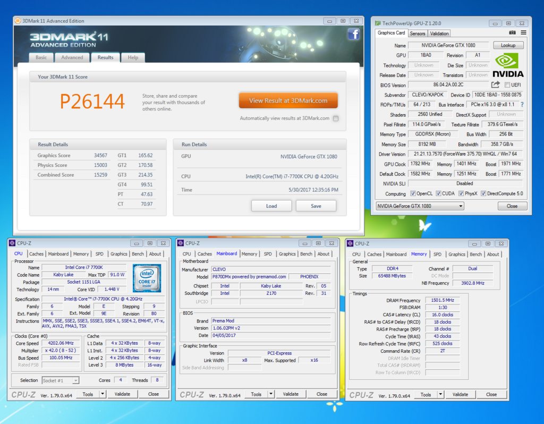Image resolution: width=544 pixels, height=424 pixels.
Task: Click the Memory Type value GDDR5X (Micron)
Action: [433, 134]
